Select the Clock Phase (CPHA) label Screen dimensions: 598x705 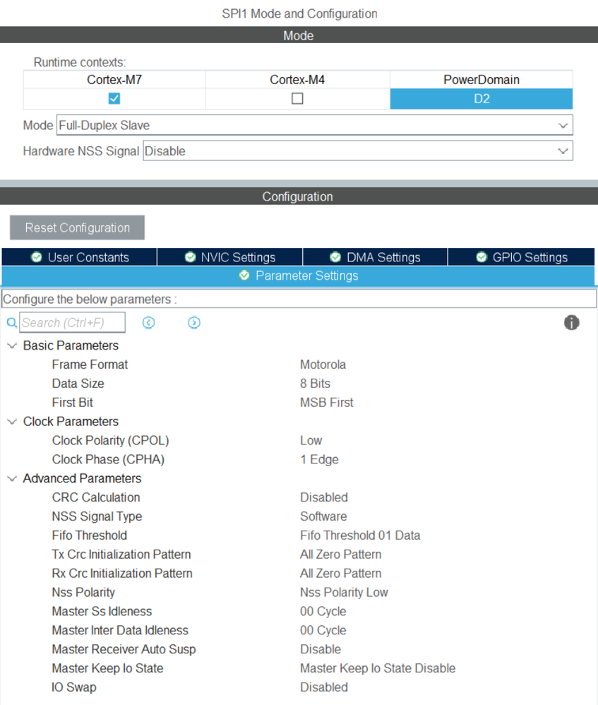(108, 459)
